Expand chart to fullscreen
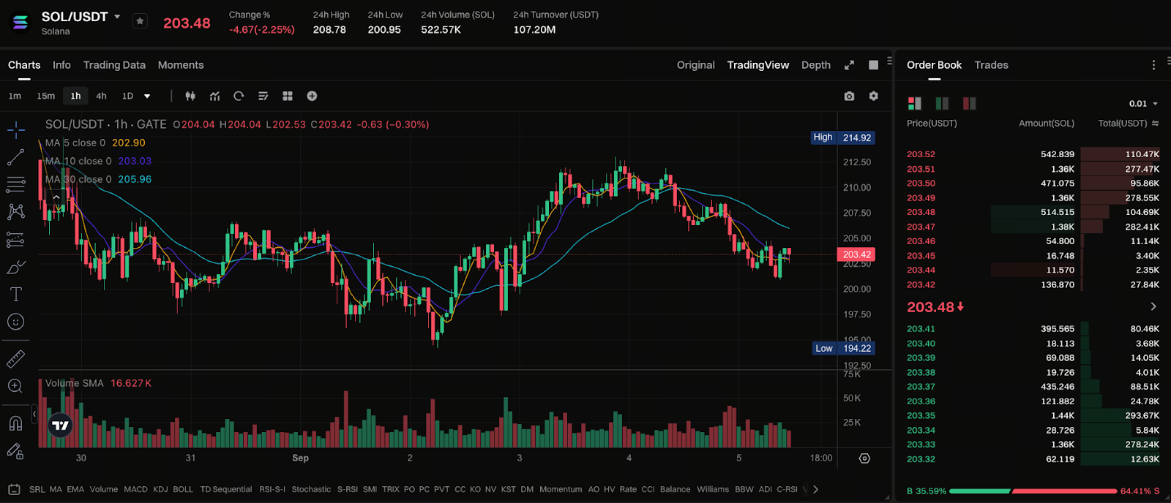The image size is (1171, 503). [x=849, y=65]
